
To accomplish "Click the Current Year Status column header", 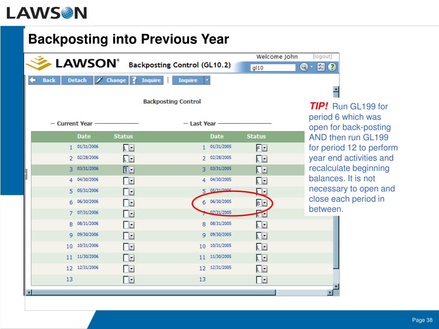I will click(123, 137).
